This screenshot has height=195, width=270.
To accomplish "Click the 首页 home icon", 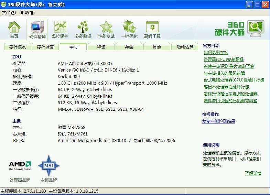I will coord(14,29).
